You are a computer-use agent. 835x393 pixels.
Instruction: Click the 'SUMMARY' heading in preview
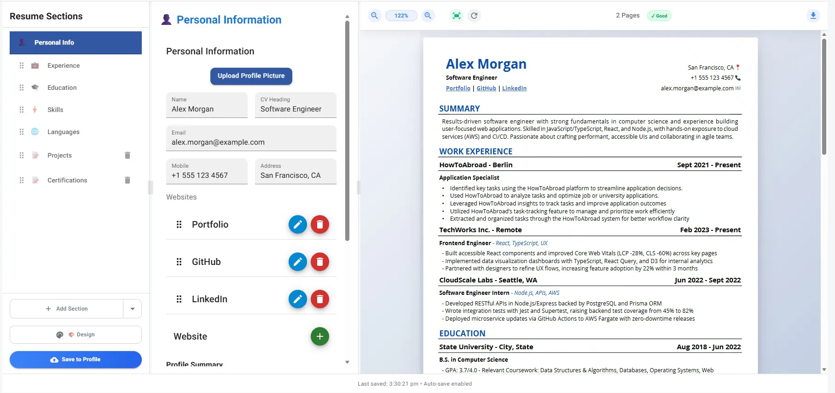[x=459, y=109]
